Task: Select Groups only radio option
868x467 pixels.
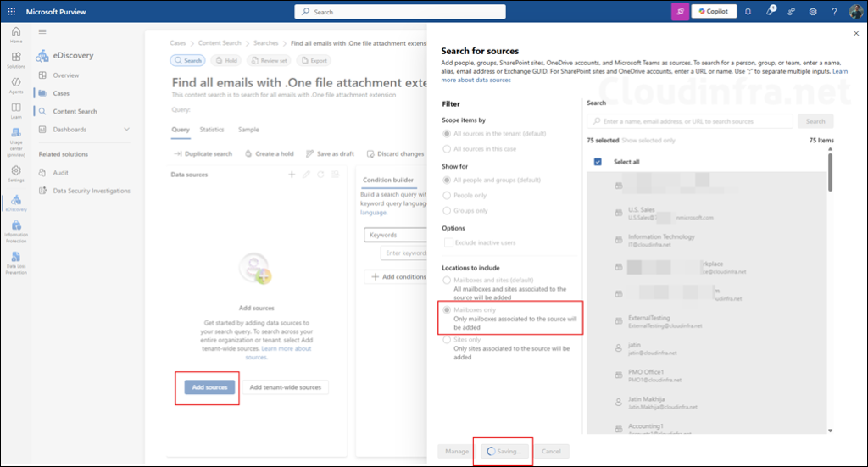Action: (x=447, y=211)
